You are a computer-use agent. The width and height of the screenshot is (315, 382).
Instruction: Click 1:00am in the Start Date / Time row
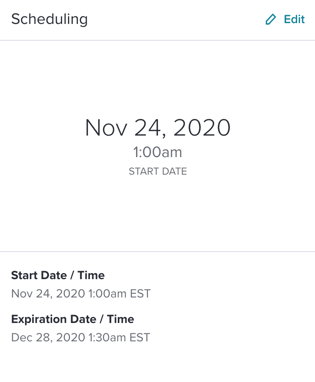107,293
